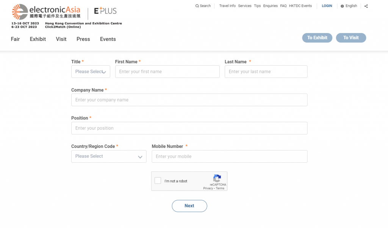Click the E-PLUS logo

coord(105,11)
